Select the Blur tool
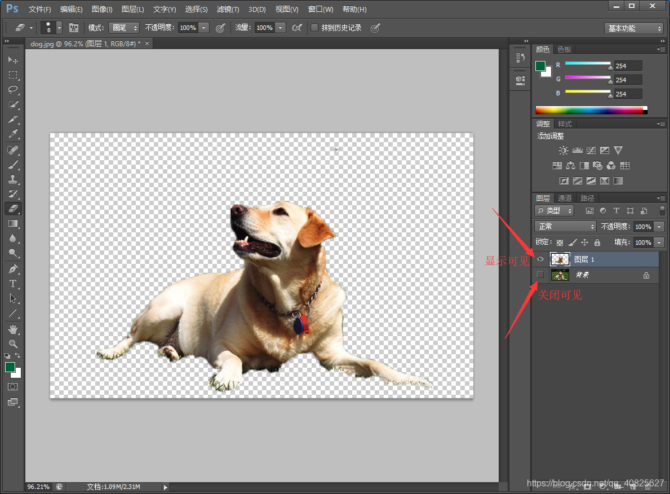Image resolution: width=670 pixels, height=494 pixels. point(13,238)
